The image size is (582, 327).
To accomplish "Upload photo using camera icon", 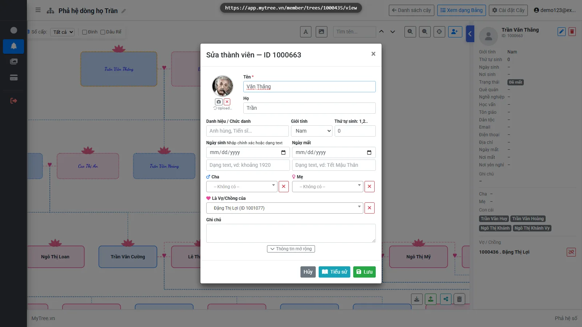I will coord(219,102).
